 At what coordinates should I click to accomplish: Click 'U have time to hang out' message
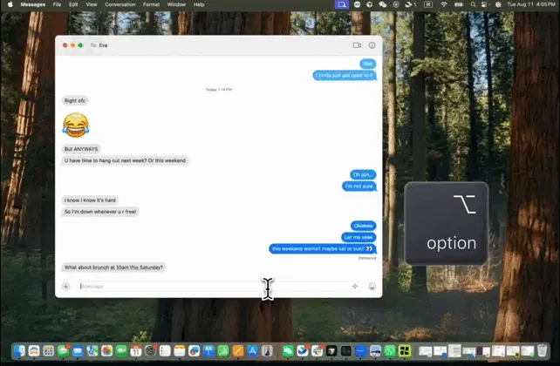[x=125, y=160]
